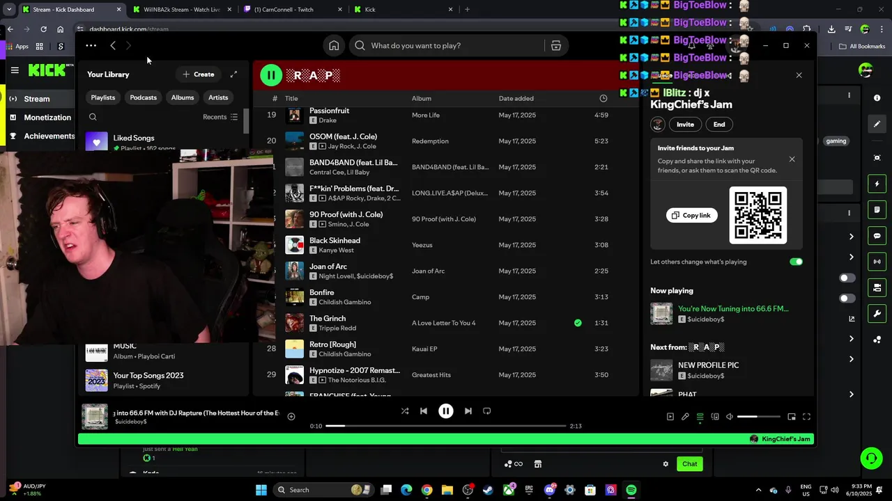Image resolution: width=892 pixels, height=501 pixels.
Task: Toggle Let others change what's playing
Action: pos(796,262)
